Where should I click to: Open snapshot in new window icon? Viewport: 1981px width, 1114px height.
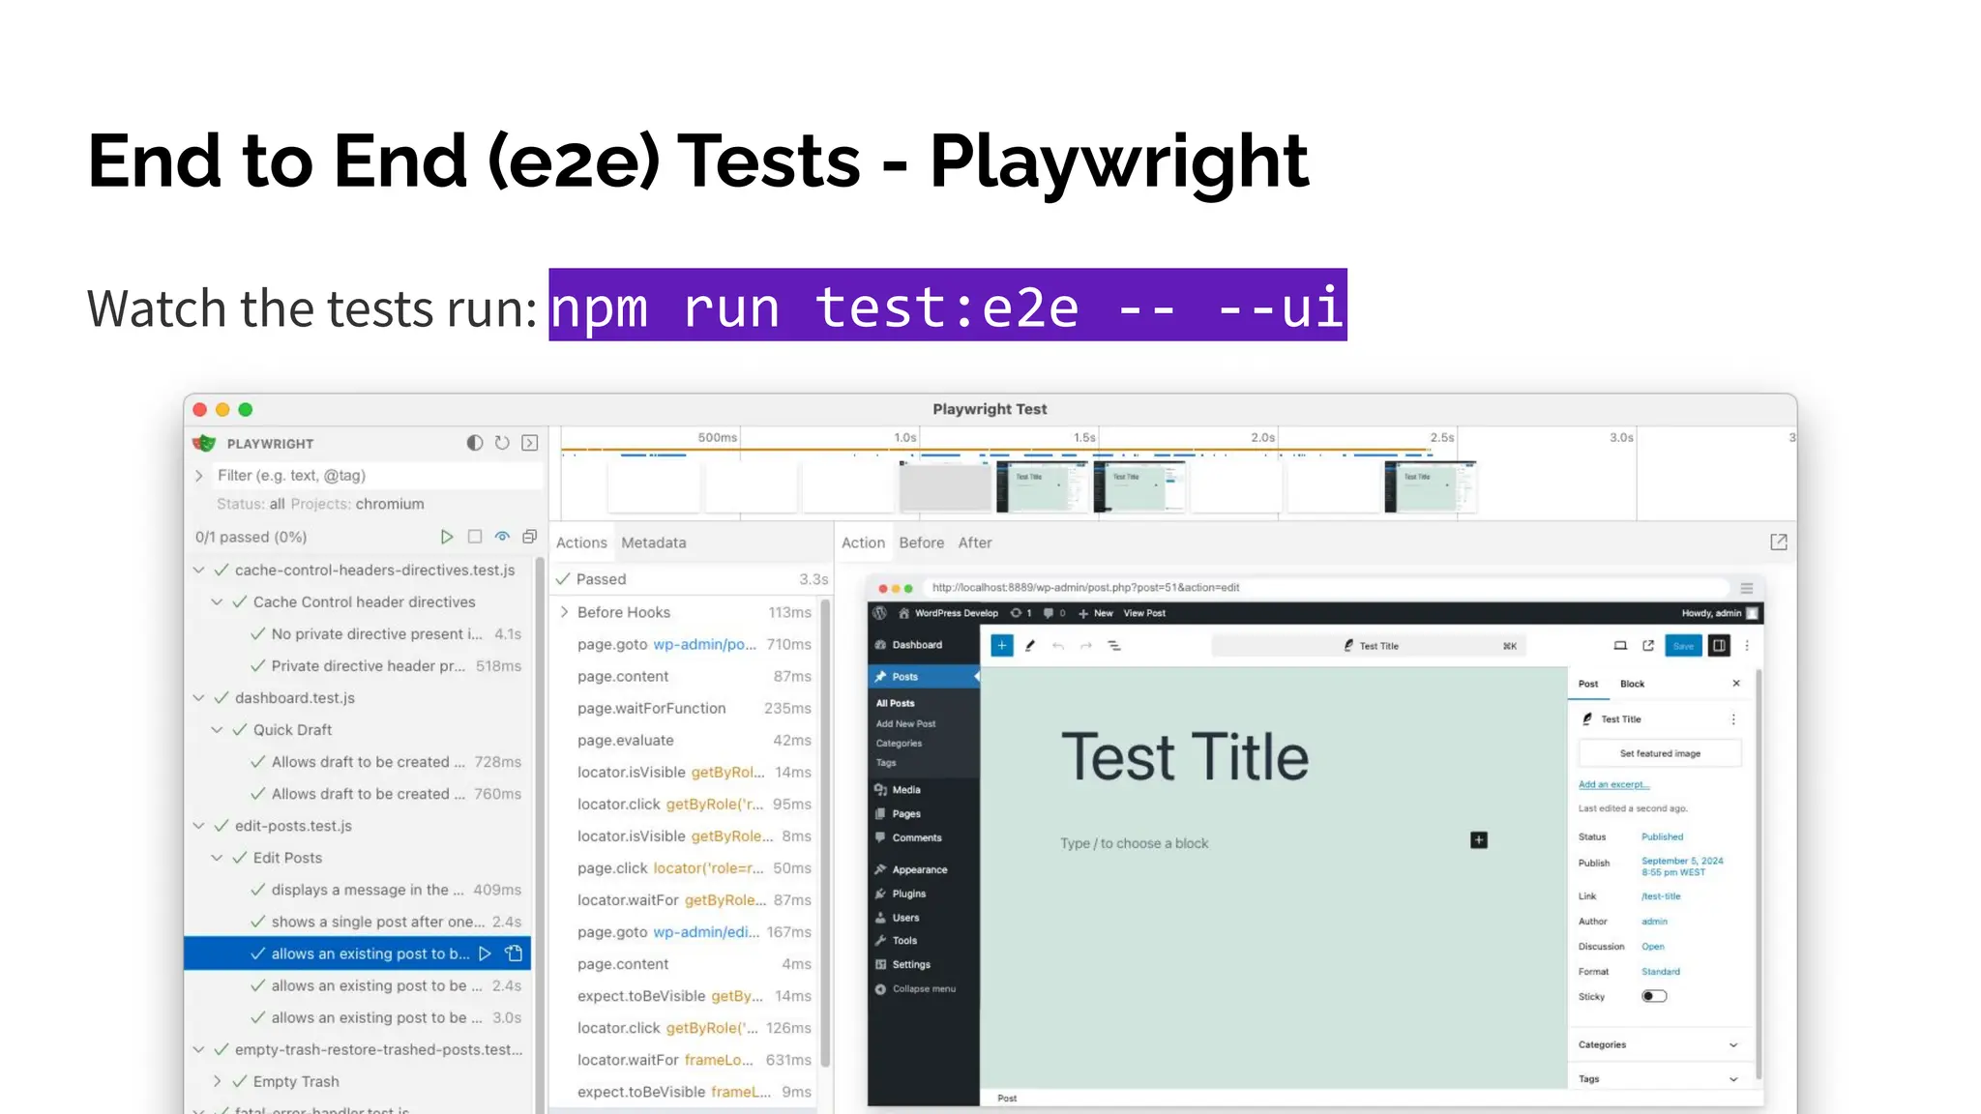point(1779,542)
